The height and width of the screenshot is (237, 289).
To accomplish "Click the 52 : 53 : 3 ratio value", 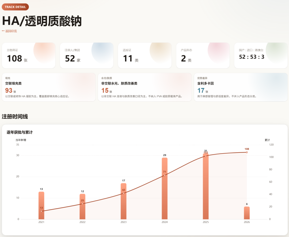I will (x=252, y=57).
